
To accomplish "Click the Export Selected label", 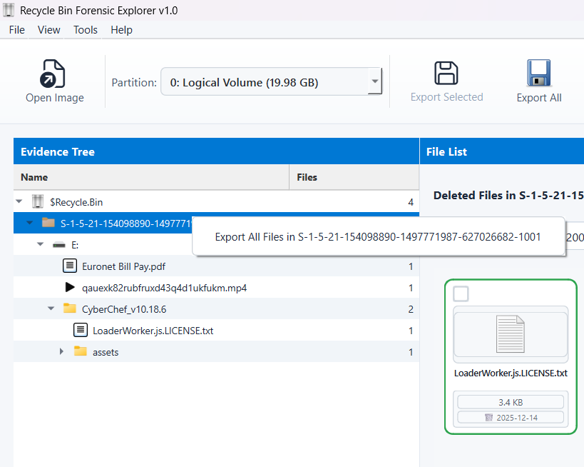I will pos(446,97).
